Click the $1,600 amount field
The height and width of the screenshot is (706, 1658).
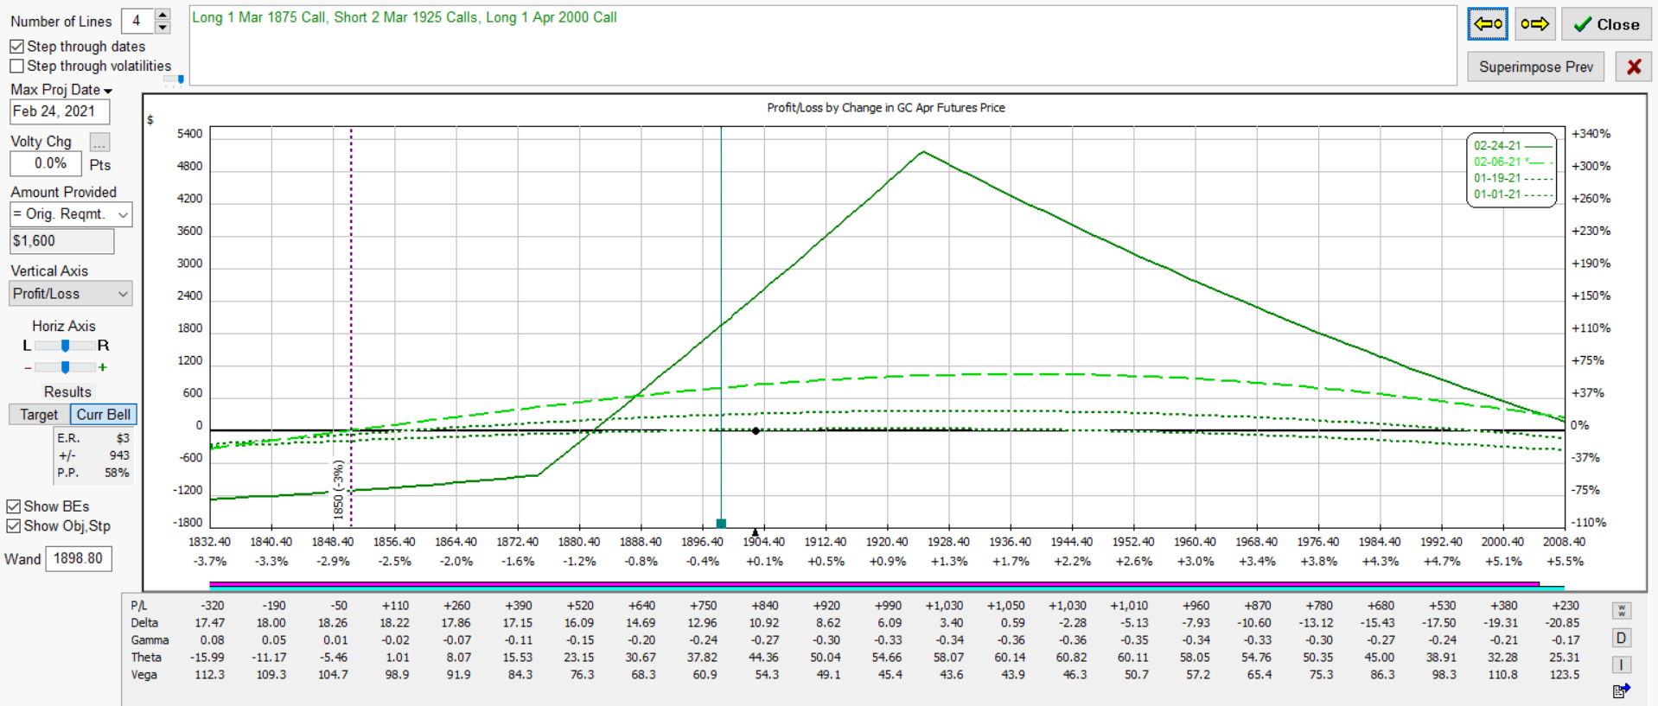click(x=61, y=241)
